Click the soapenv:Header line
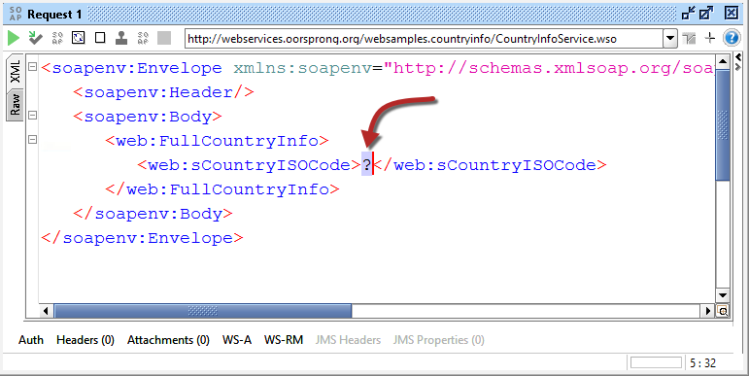This screenshot has height=376, width=749. coord(163,92)
